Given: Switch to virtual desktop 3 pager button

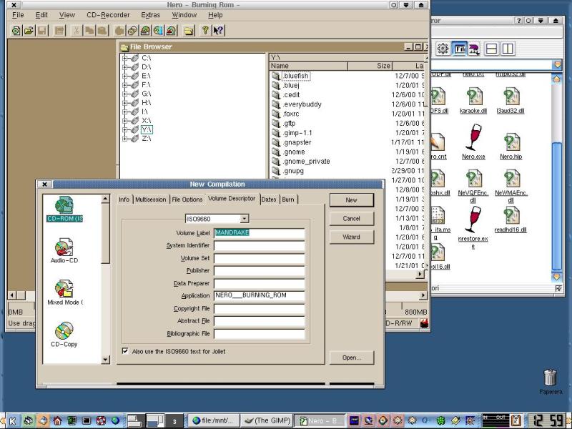Looking at the screenshot, I should [x=174, y=421].
